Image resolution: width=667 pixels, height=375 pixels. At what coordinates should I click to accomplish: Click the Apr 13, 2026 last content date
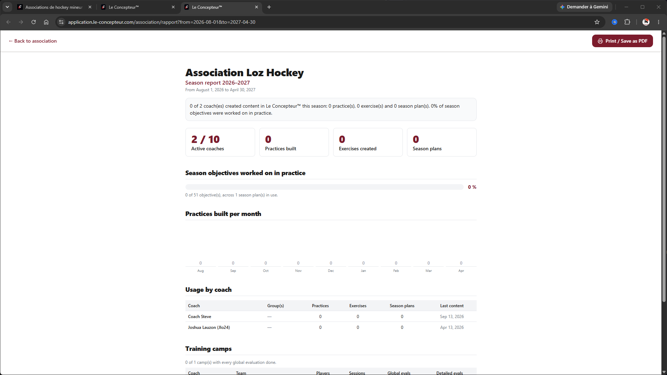click(452, 327)
